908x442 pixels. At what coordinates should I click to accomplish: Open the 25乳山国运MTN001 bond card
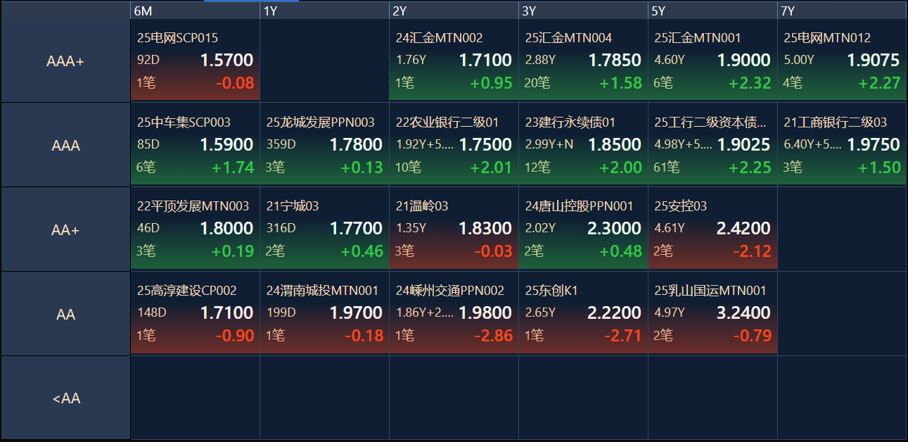(x=712, y=313)
